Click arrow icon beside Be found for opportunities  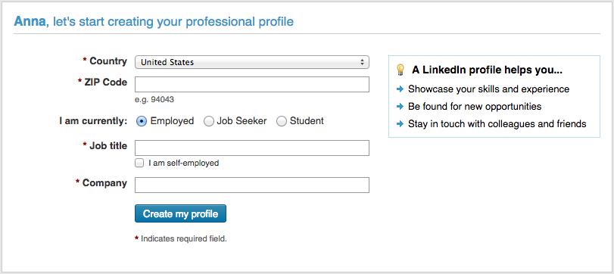click(400, 107)
